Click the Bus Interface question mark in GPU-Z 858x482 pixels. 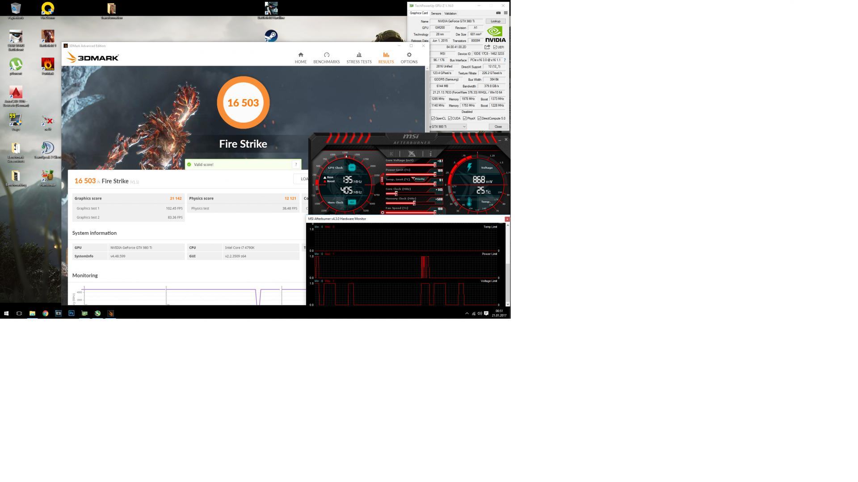(x=505, y=60)
